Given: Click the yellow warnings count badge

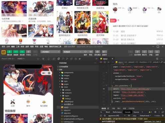Looking at the screenshot, I should pyautogui.click(x=150, y=112).
